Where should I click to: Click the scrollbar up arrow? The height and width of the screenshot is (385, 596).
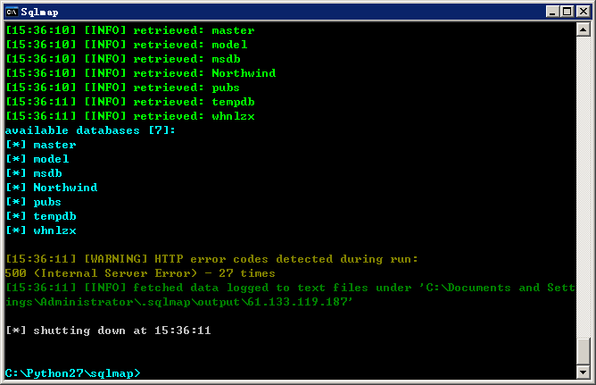click(x=584, y=29)
